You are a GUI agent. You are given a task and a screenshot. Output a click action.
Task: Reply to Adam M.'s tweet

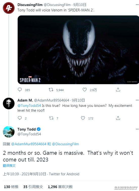(20, 118)
